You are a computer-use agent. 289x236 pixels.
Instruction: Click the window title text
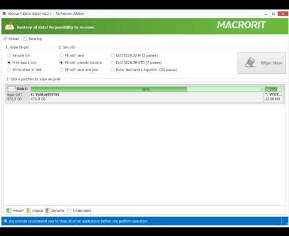click(x=46, y=14)
